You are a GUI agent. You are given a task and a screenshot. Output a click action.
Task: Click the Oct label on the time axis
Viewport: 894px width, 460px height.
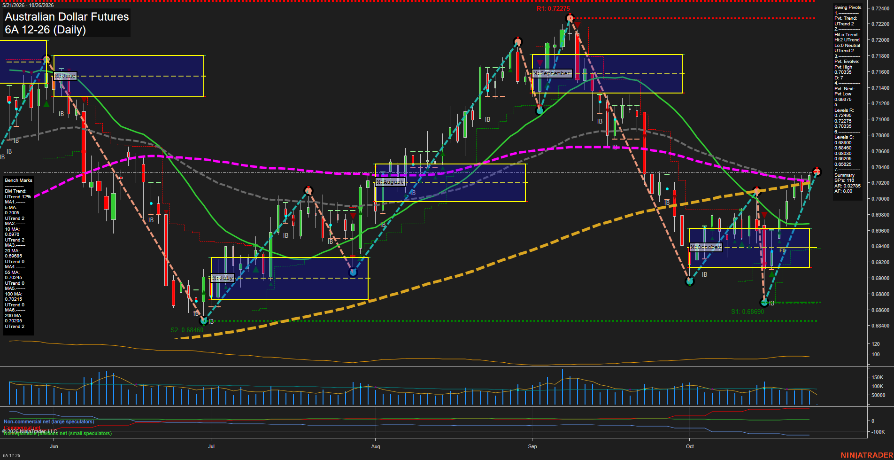(x=690, y=446)
